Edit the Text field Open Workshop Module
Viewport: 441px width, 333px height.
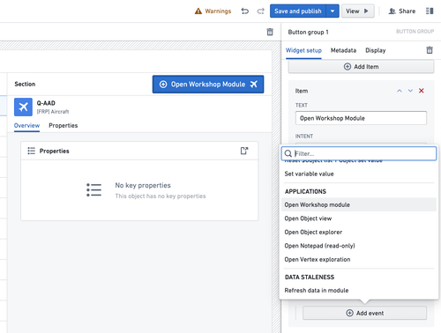click(x=361, y=118)
